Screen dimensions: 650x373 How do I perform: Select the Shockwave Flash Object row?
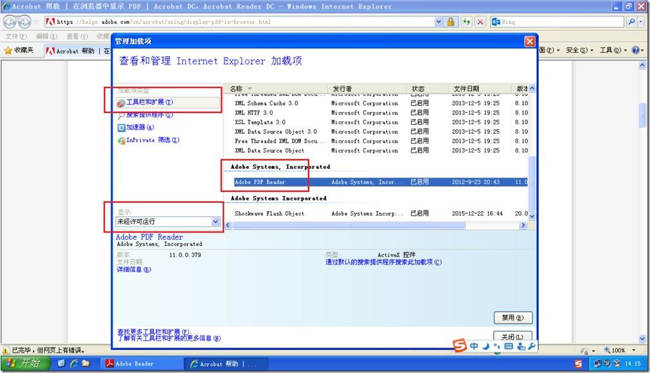[x=381, y=214]
